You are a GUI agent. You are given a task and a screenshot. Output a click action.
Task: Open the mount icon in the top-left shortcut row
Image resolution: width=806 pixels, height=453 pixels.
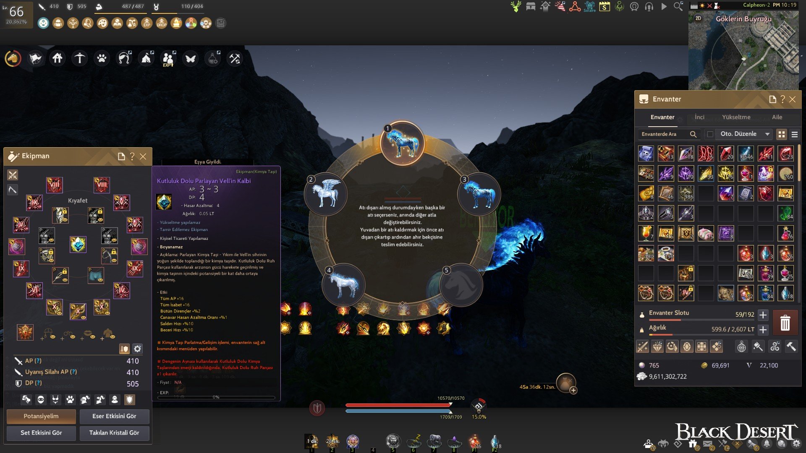click(x=13, y=58)
